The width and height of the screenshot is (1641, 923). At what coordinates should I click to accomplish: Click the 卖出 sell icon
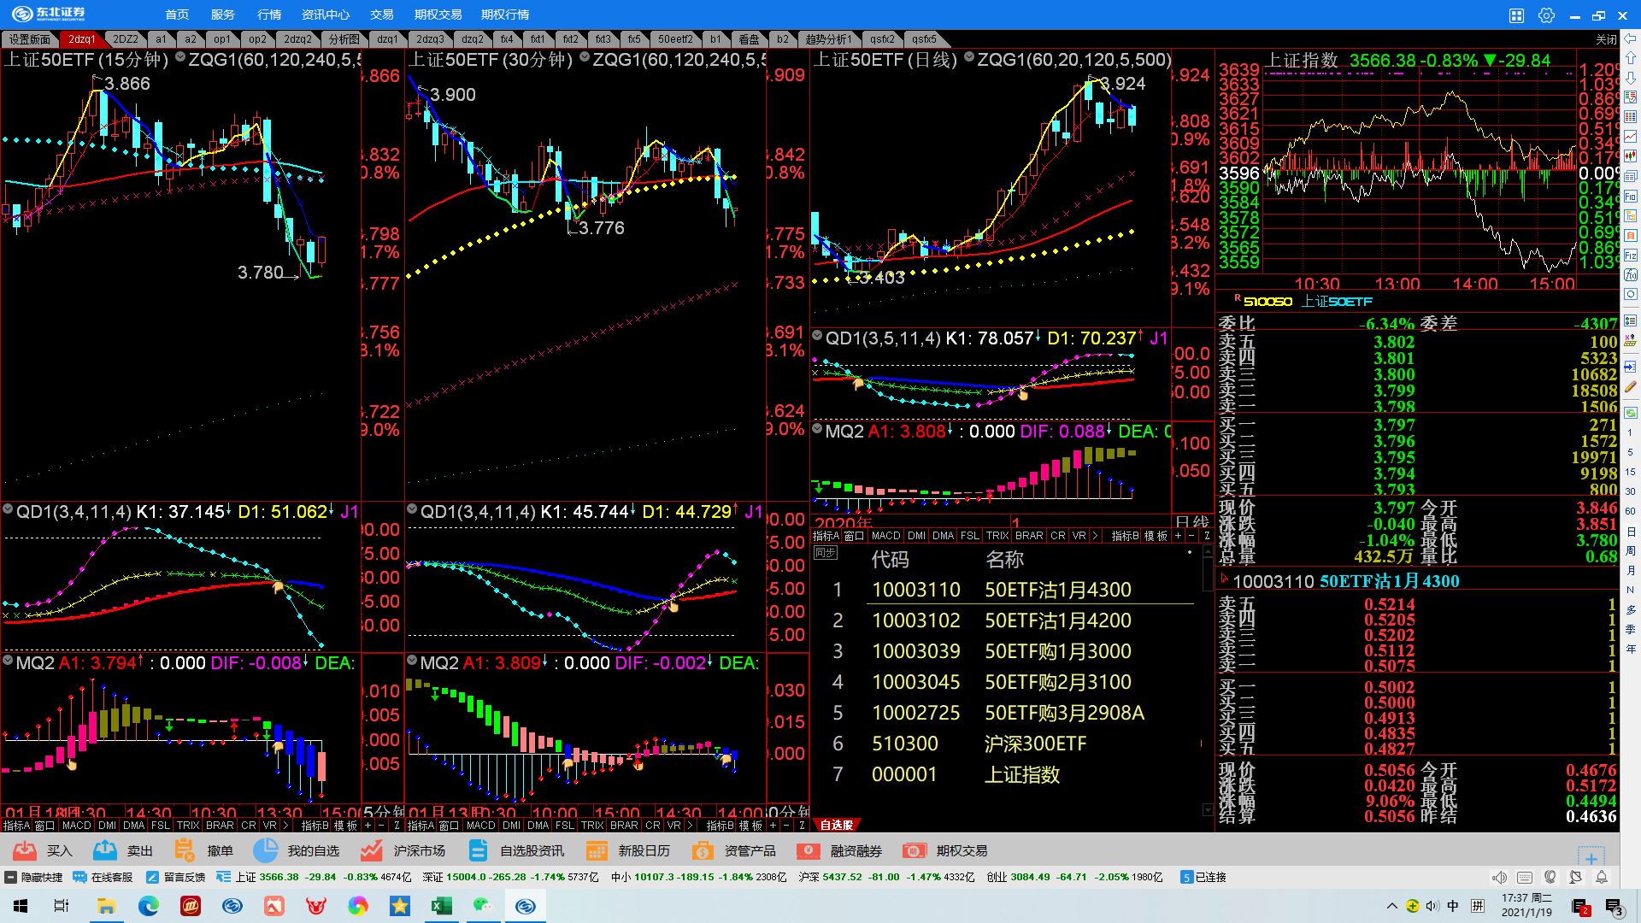(x=105, y=850)
